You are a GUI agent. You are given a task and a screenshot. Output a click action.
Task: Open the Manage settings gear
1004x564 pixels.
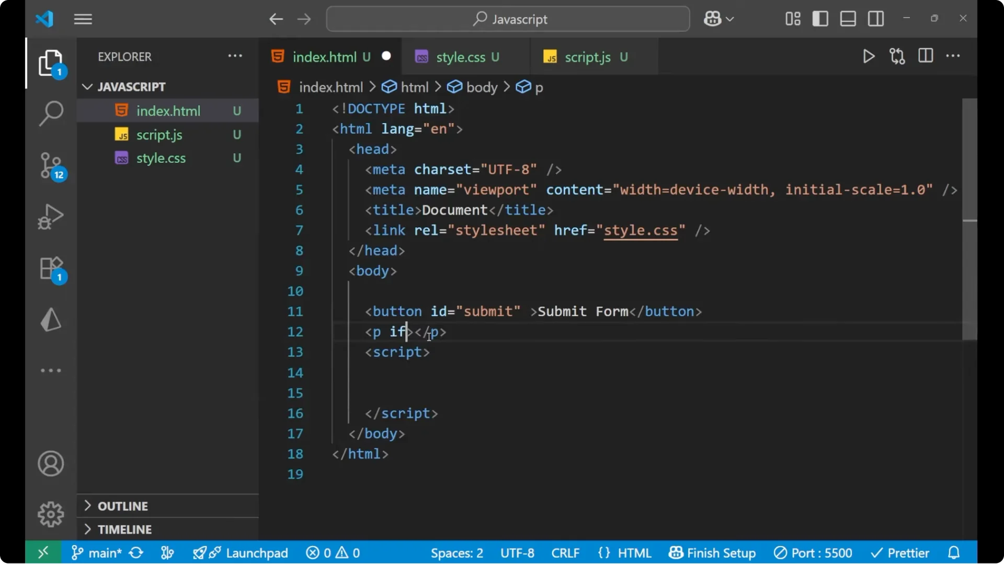click(50, 514)
